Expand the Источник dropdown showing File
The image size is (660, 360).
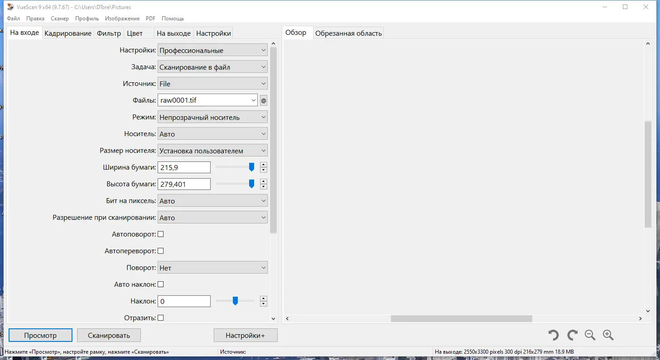click(212, 84)
